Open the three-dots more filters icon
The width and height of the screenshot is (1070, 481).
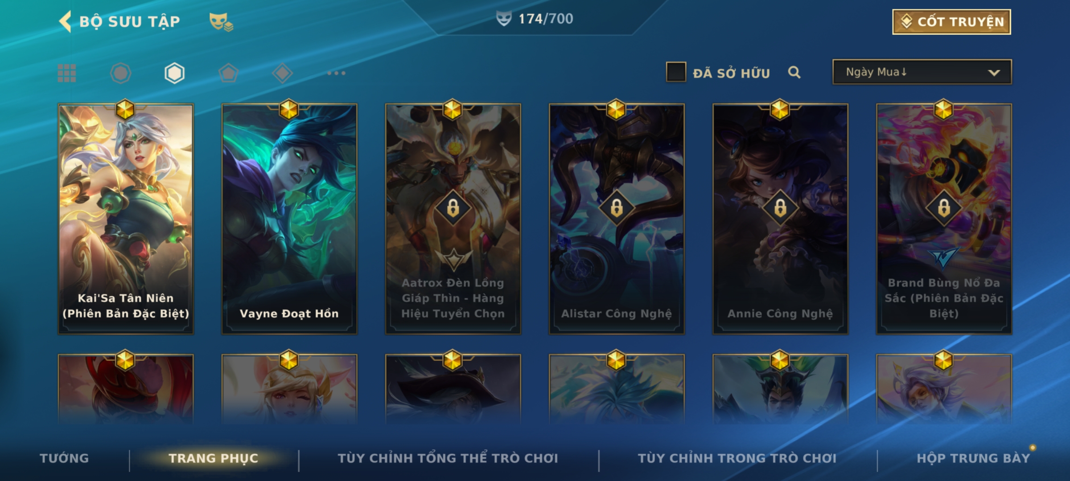[x=336, y=73]
